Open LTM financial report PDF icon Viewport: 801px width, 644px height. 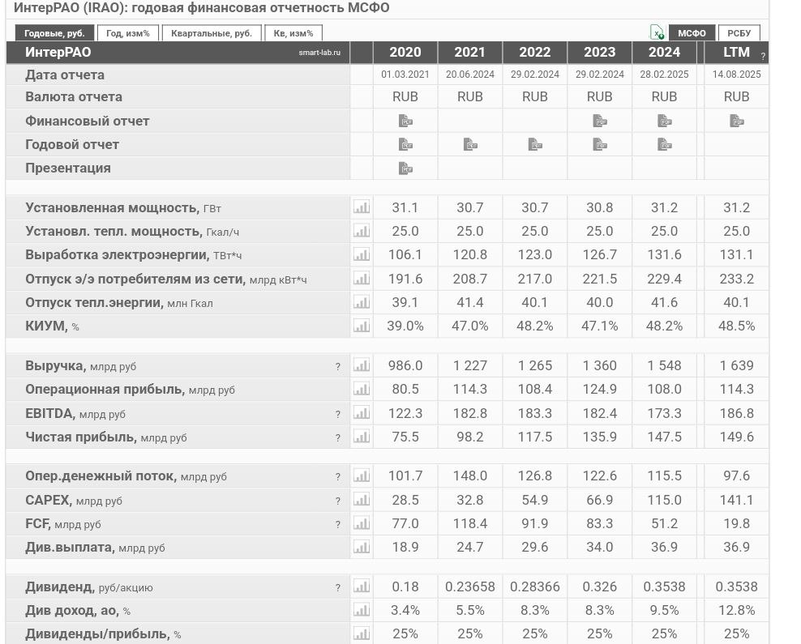coord(736,121)
